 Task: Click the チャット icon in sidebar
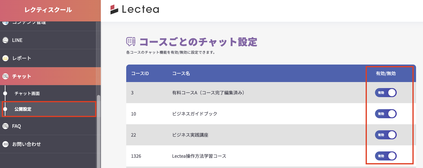5,76
